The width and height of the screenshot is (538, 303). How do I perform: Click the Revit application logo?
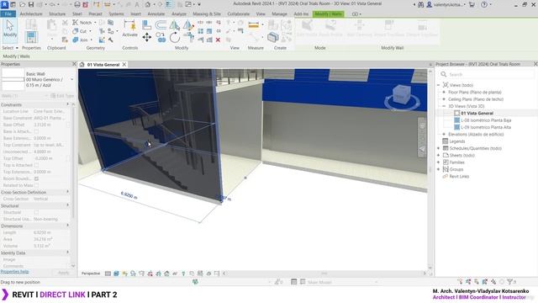pyautogui.click(x=4, y=4)
